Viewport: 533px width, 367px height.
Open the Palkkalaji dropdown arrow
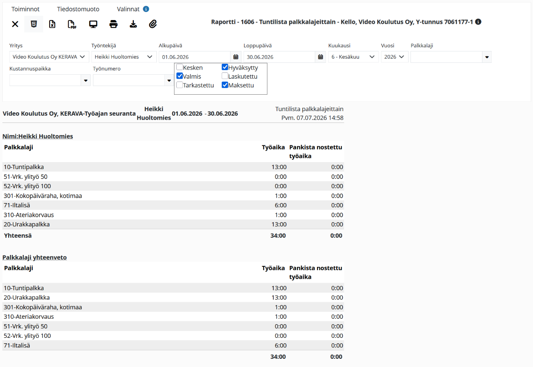(x=487, y=57)
